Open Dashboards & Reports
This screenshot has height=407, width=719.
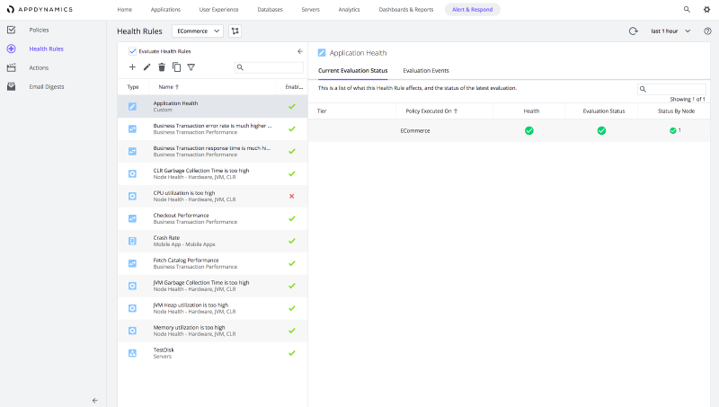[x=406, y=9]
